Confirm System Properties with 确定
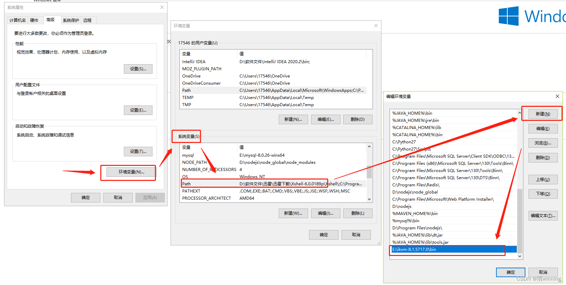Image resolution: width=566 pixels, height=285 pixels. (86, 198)
